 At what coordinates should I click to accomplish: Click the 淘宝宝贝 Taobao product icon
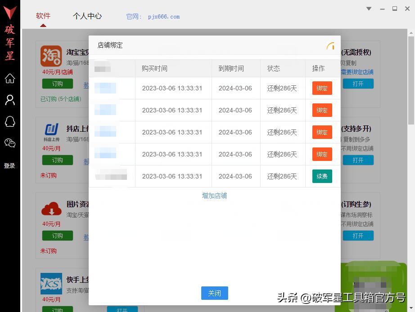click(x=51, y=55)
